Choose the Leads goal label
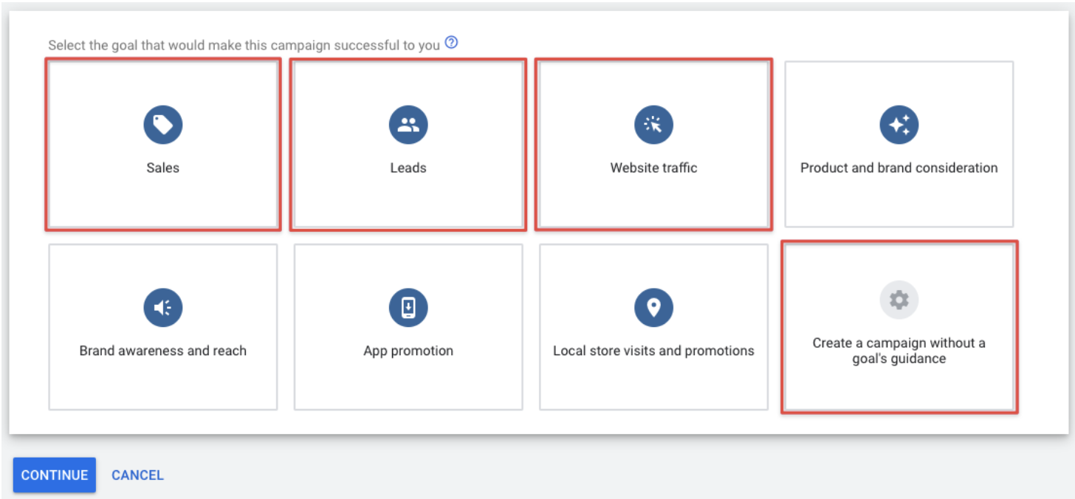1075x499 pixels. (408, 168)
